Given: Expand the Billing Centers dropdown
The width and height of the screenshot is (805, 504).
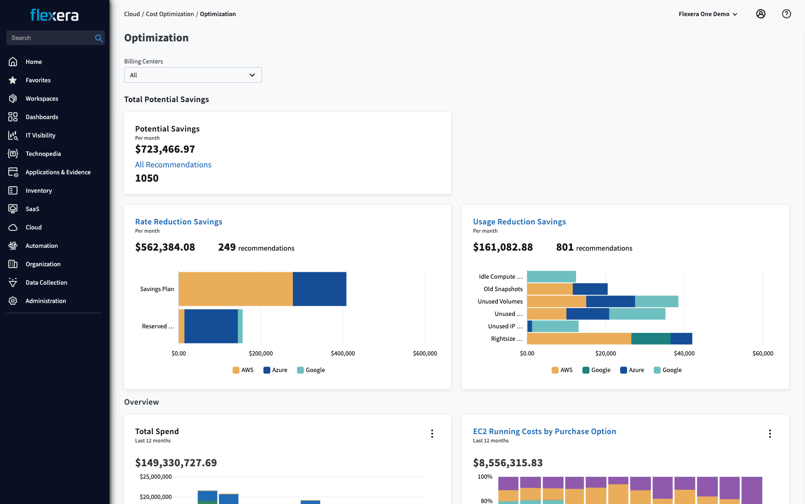Looking at the screenshot, I should coord(193,75).
